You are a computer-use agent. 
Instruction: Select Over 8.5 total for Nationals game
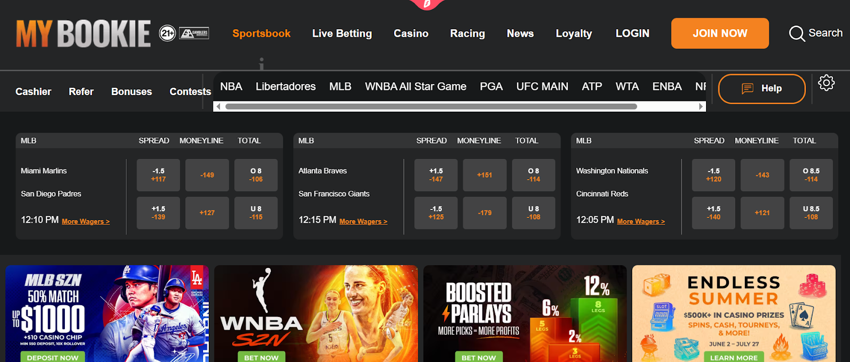point(811,175)
